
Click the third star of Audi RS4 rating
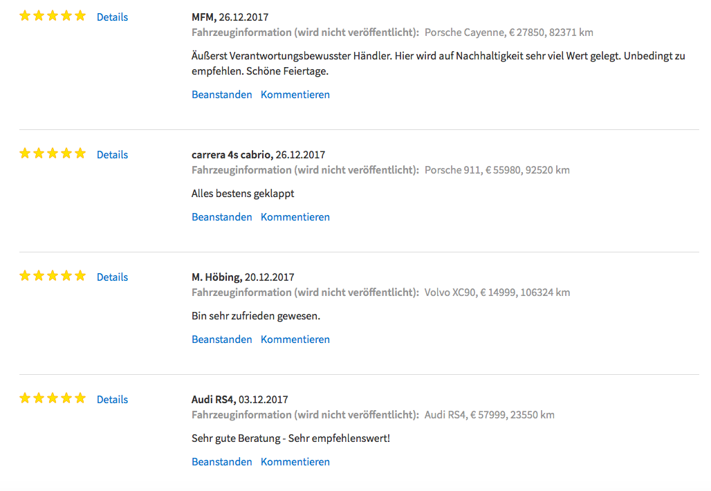tap(53, 398)
